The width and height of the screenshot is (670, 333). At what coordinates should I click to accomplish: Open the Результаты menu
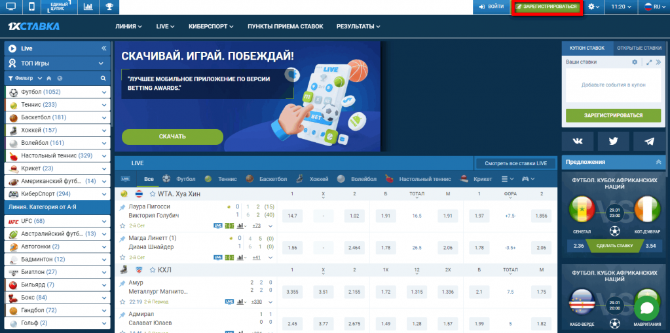click(358, 26)
